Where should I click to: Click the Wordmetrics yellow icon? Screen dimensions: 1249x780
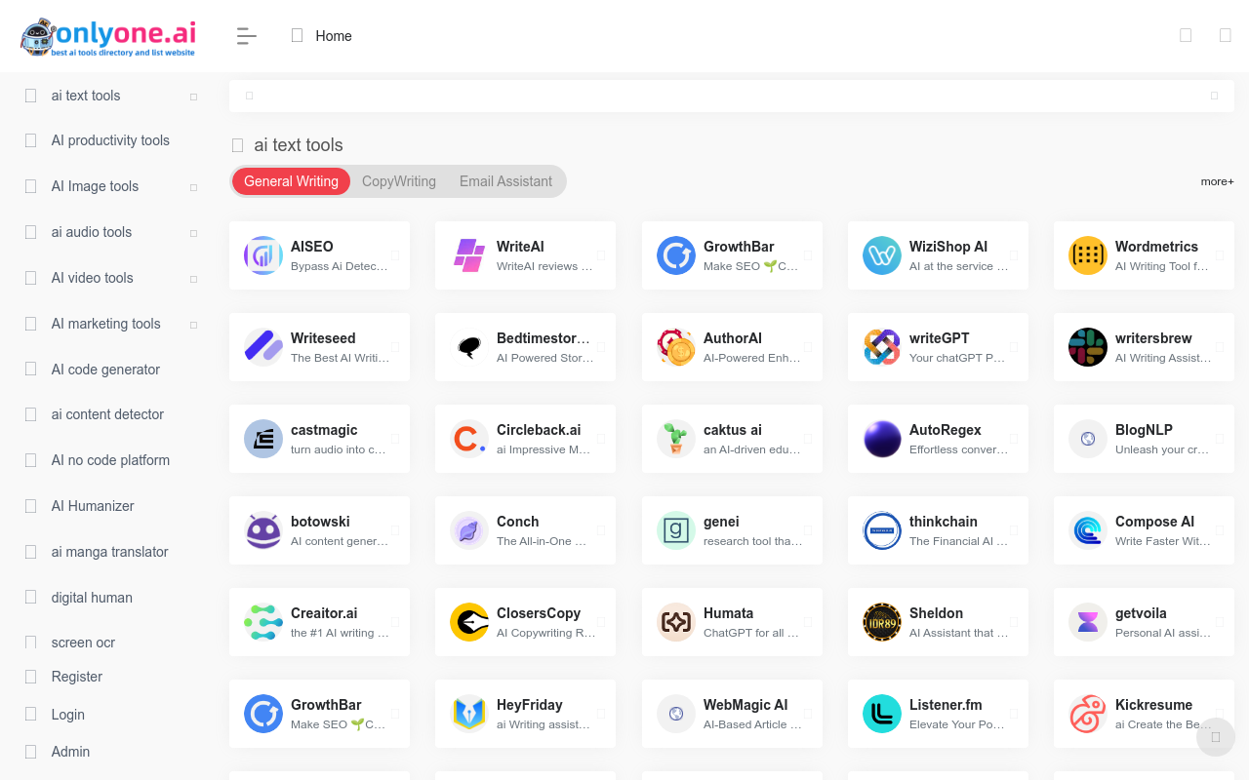(1088, 255)
